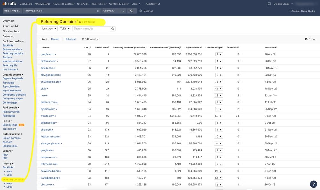Sort by Organic traffic column header
The height and width of the screenshot is (190, 320).
(193, 47)
